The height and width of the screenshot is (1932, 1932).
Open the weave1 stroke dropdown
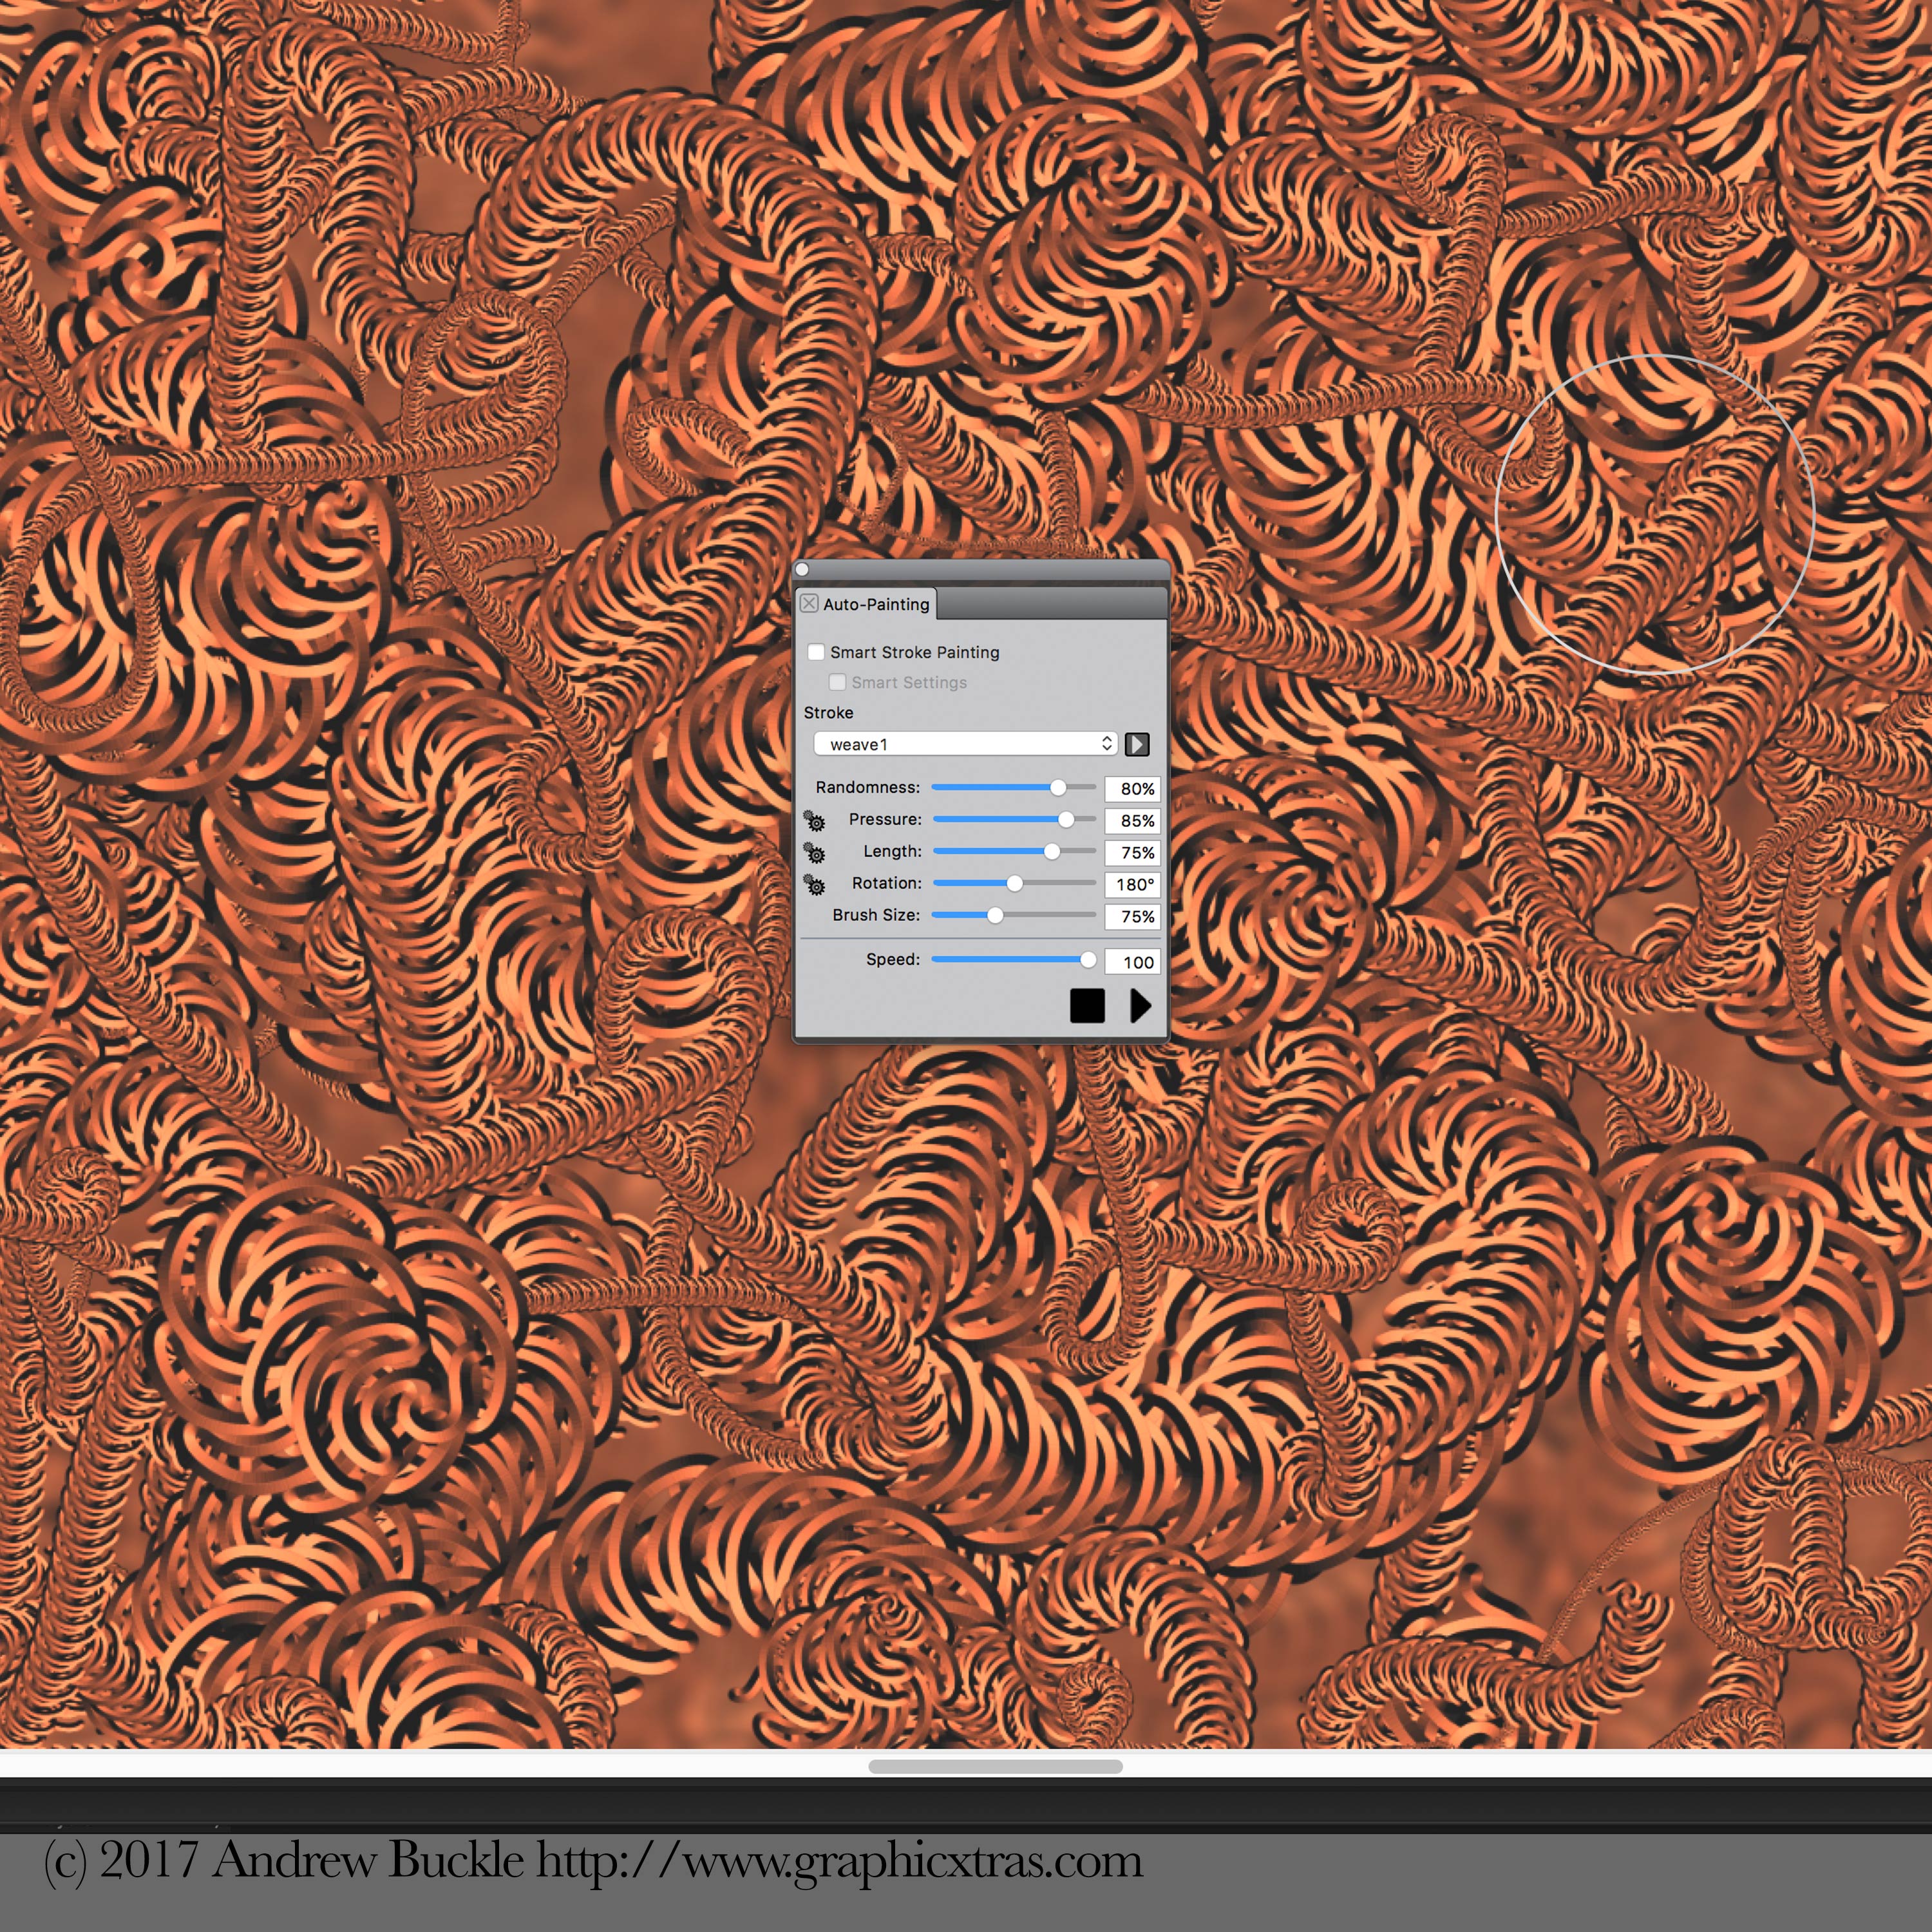tap(965, 743)
